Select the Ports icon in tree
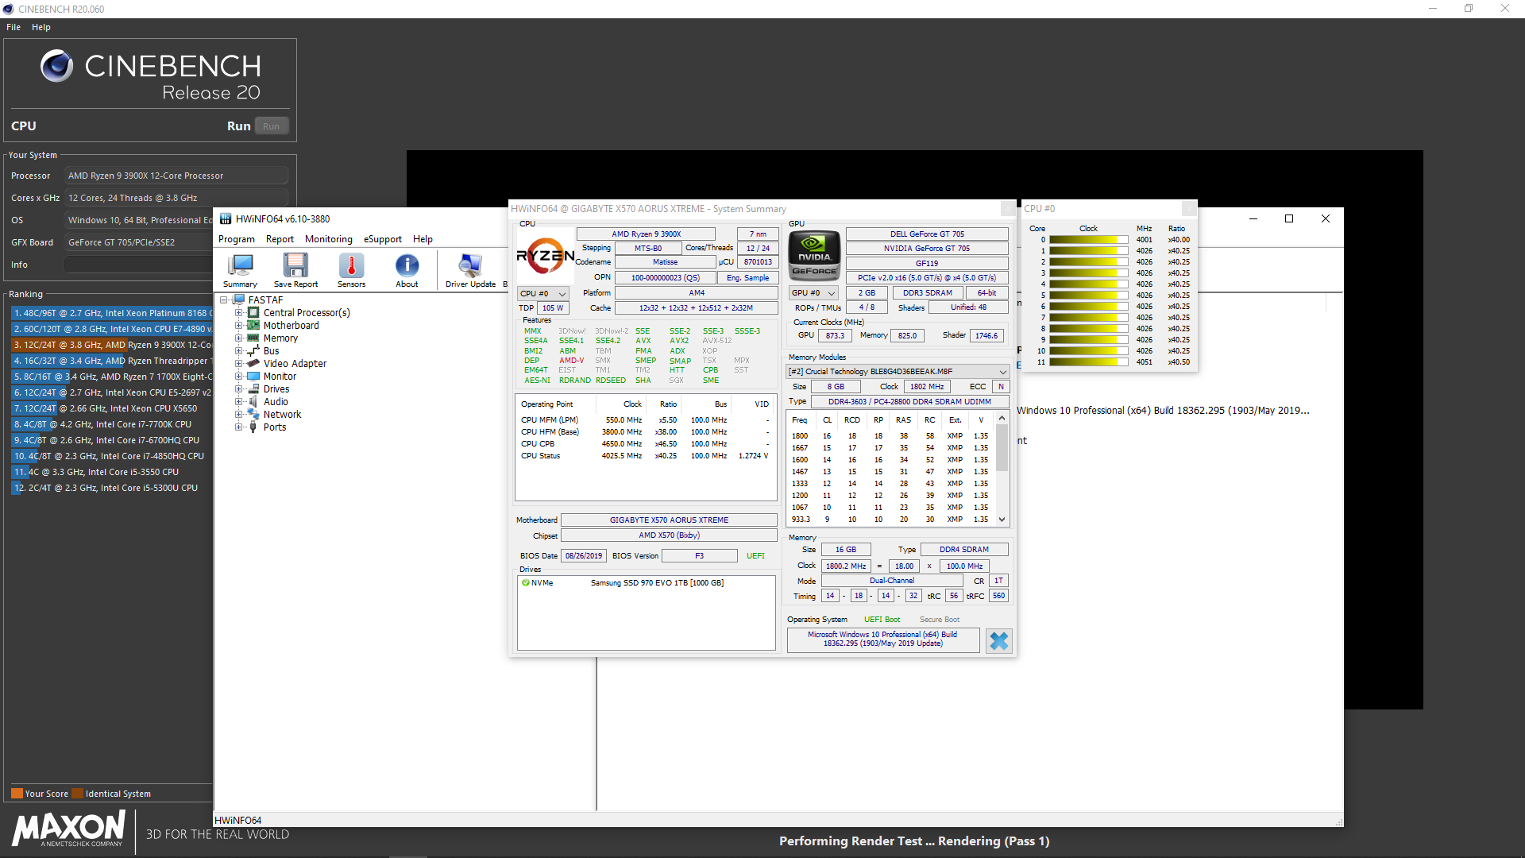Image resolution: width=1525 pixels, height=858 pixels. coord(253,427)
